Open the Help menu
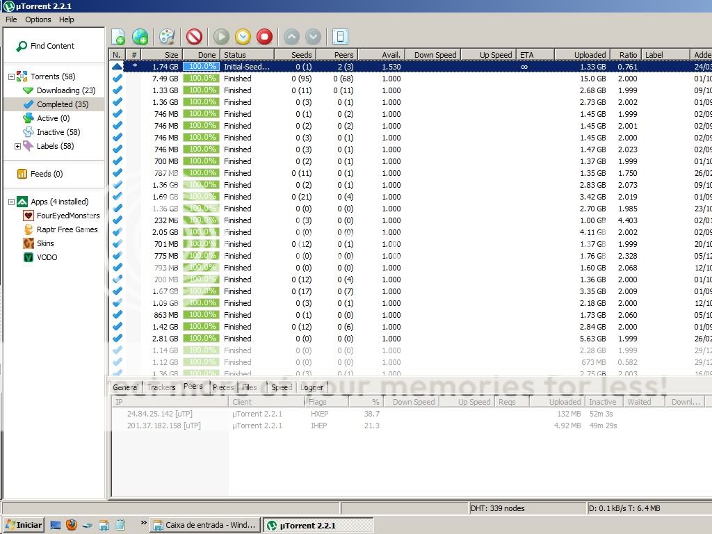The image size is (712, 534). 66,19
